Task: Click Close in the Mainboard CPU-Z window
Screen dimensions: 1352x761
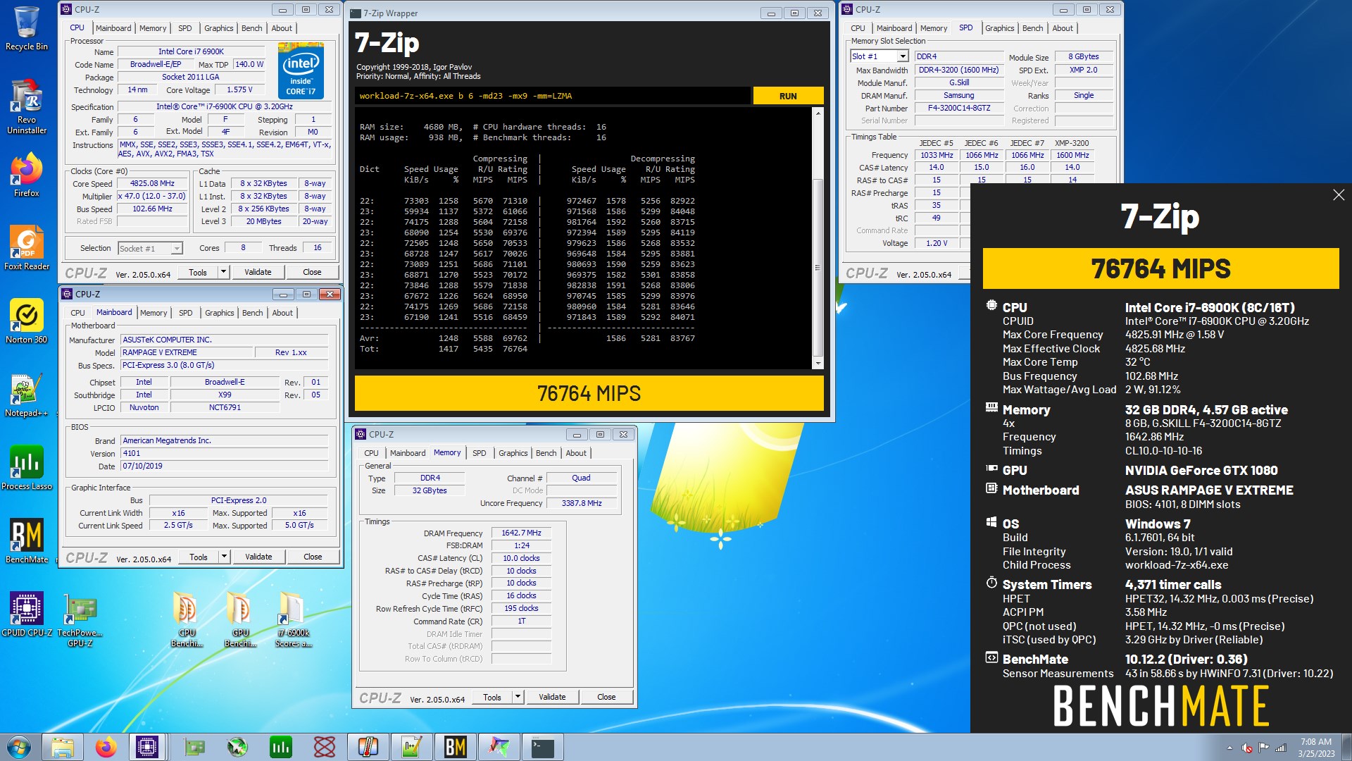Action: click(x=313, y=557)
